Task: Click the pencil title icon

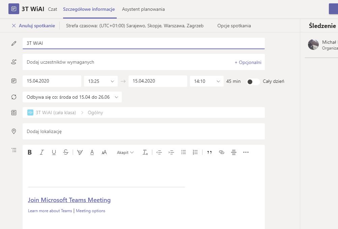Action: [14, 43]
